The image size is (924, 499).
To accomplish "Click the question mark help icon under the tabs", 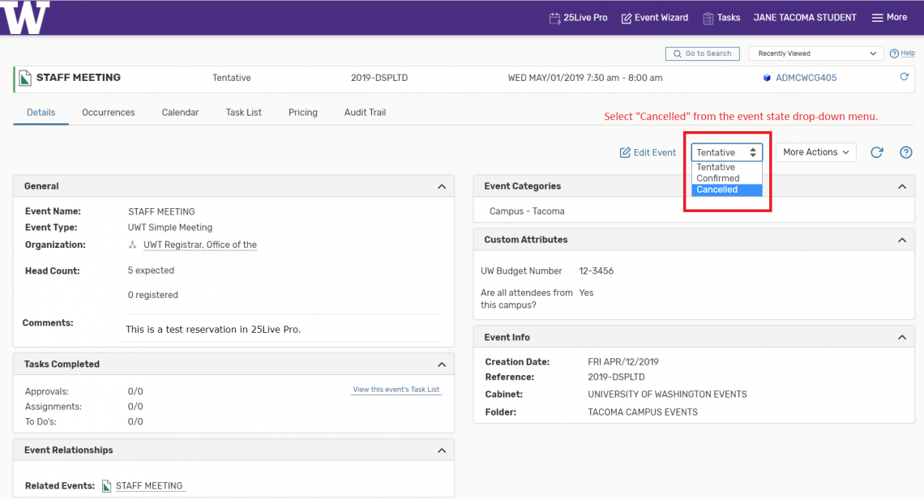I will click(906, 152).
